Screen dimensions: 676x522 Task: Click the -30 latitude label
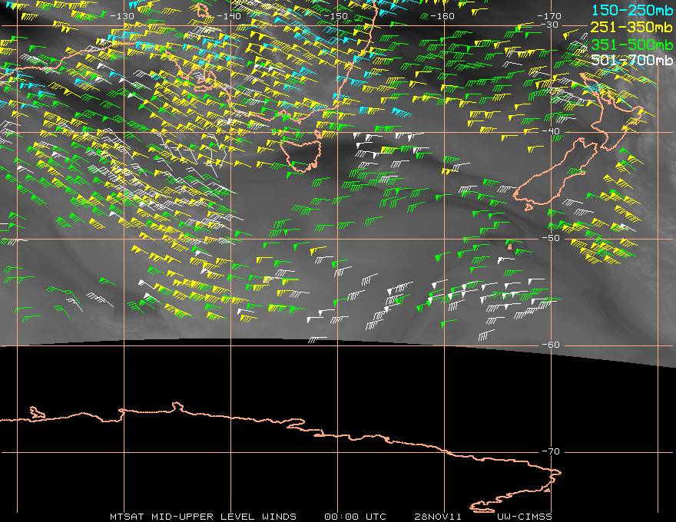pyautogui.click(x=549, y=25)
